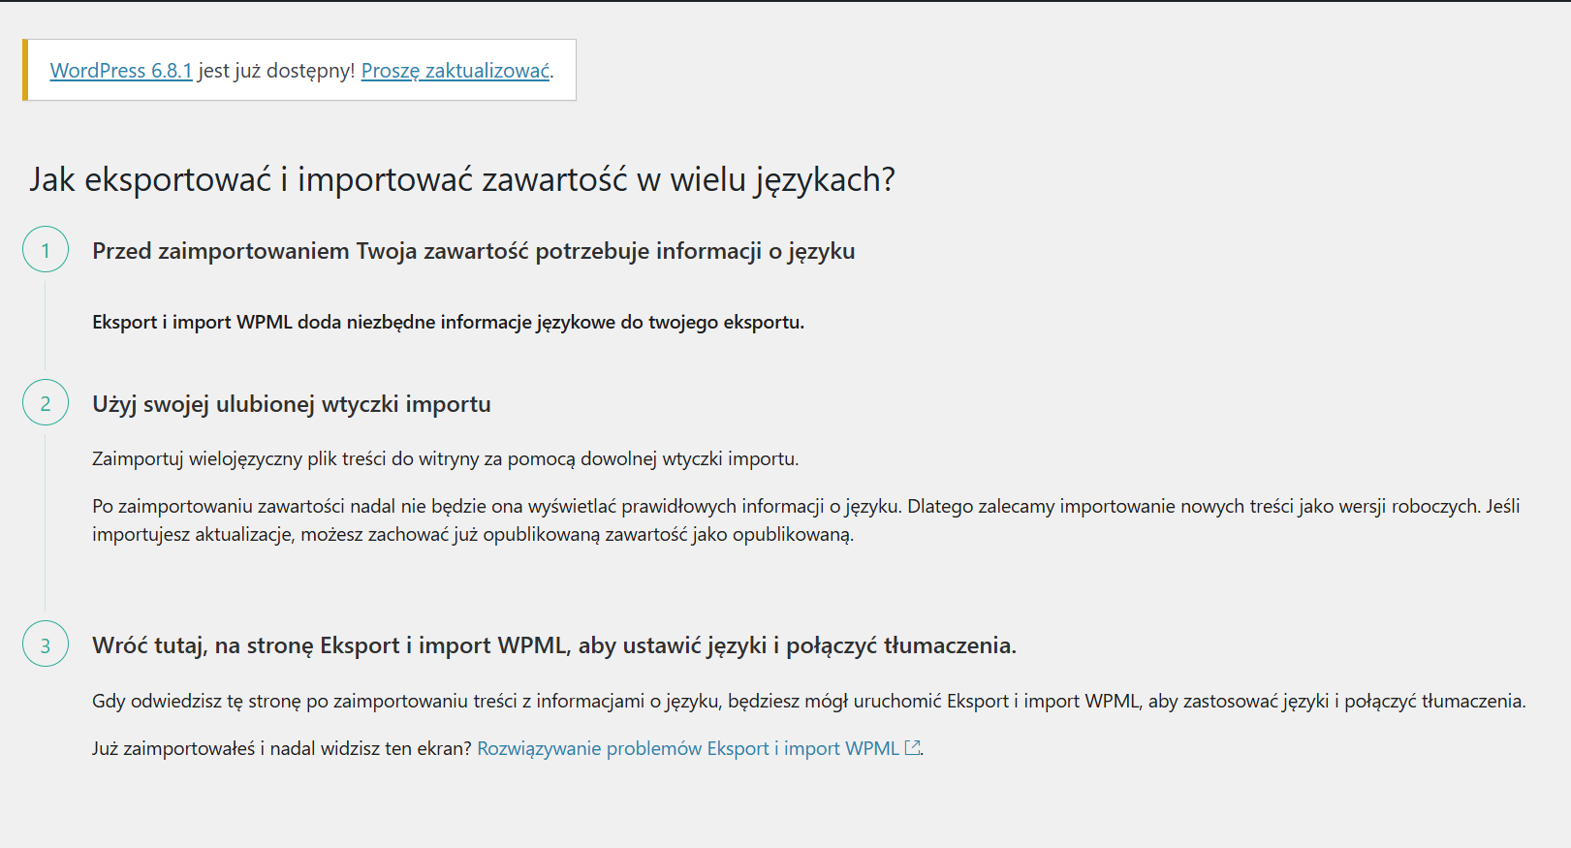Viewport: 1571px width, 848px height.
Task: Open 'Rozwiązywanie problemów Eksport i import WPML' link
Action: point(688,748)
